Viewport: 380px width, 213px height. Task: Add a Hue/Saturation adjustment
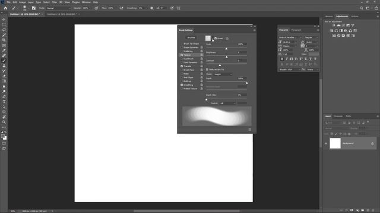coord(331,31)
